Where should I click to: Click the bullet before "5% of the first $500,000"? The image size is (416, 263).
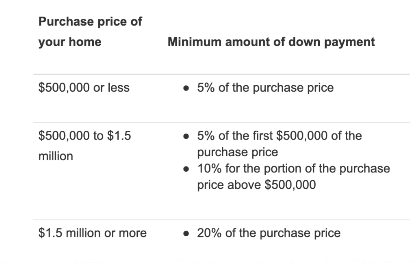tap(186, 136)
